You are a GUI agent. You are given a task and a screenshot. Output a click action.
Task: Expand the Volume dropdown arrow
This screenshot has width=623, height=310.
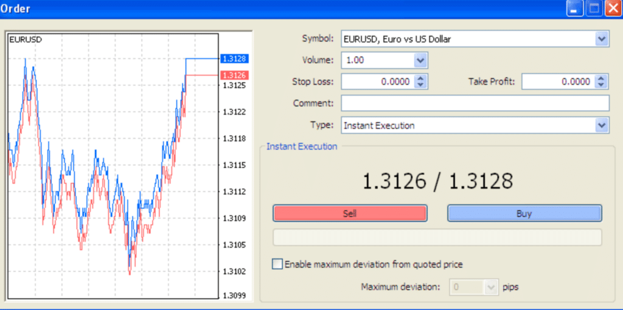point(420,60)
